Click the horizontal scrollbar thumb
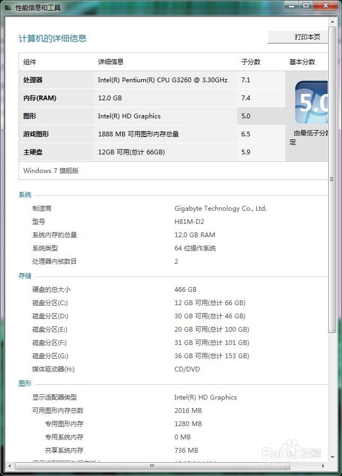 152,466
